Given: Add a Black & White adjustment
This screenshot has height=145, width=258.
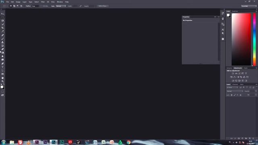Looking at the screenshot, I should point(238,77).
